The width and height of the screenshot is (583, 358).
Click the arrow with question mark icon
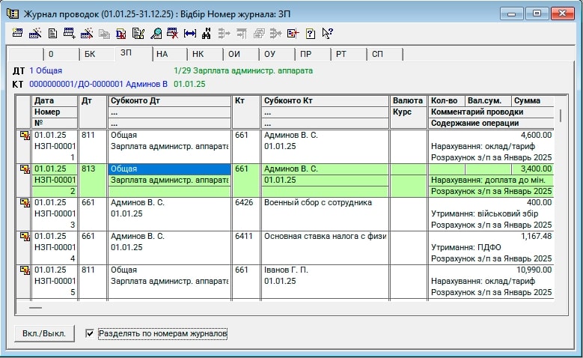pos(327,33)
